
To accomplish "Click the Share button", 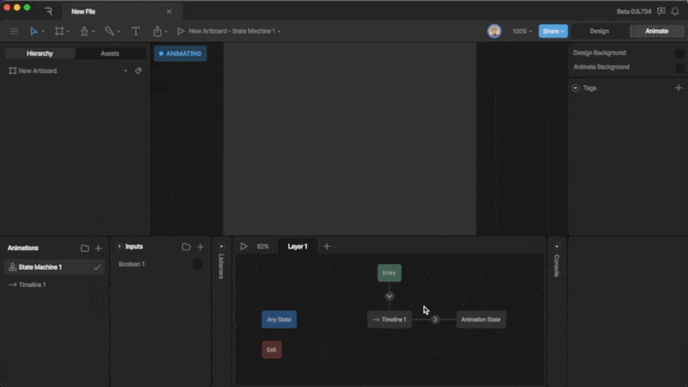I will tap(553, 31).
